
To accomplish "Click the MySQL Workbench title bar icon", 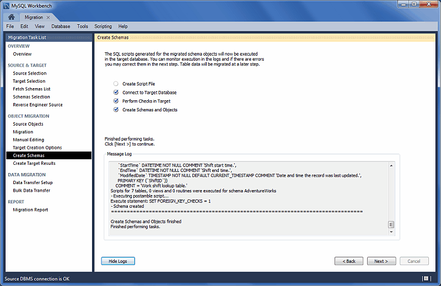I will coord(6,5).
